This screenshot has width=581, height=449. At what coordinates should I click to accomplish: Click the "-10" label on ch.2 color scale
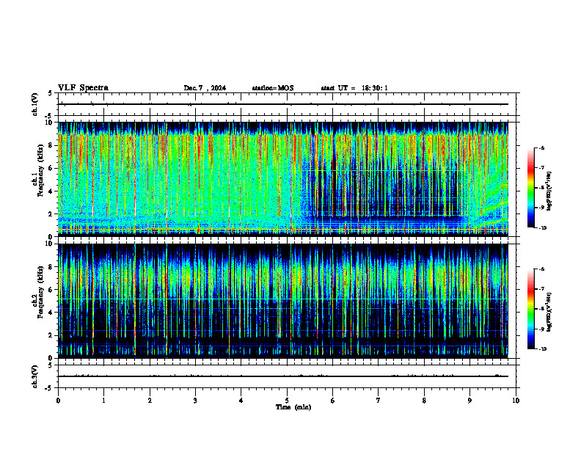[542, 348]
